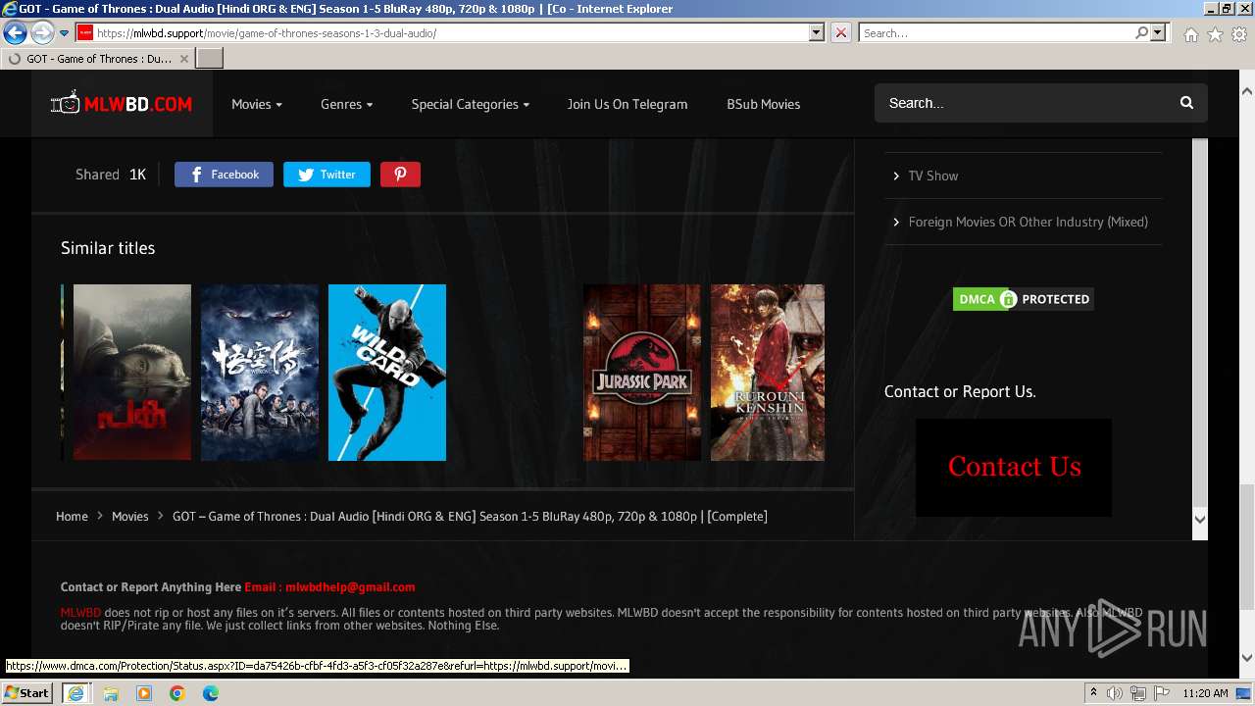Click the Similar titles heading

pyautogui.click(x=108, y=248)
